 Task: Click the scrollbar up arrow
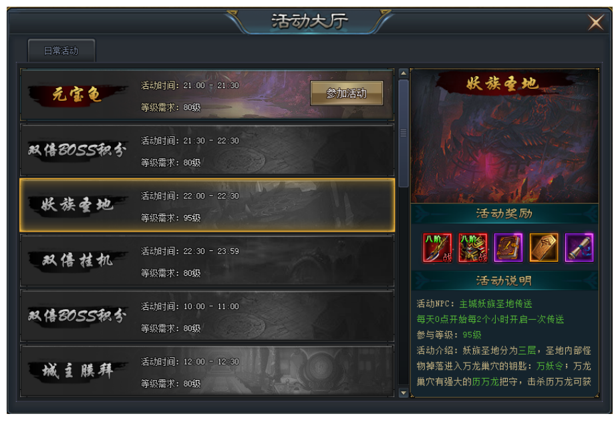pyautogui.click(x=404, y=73)
